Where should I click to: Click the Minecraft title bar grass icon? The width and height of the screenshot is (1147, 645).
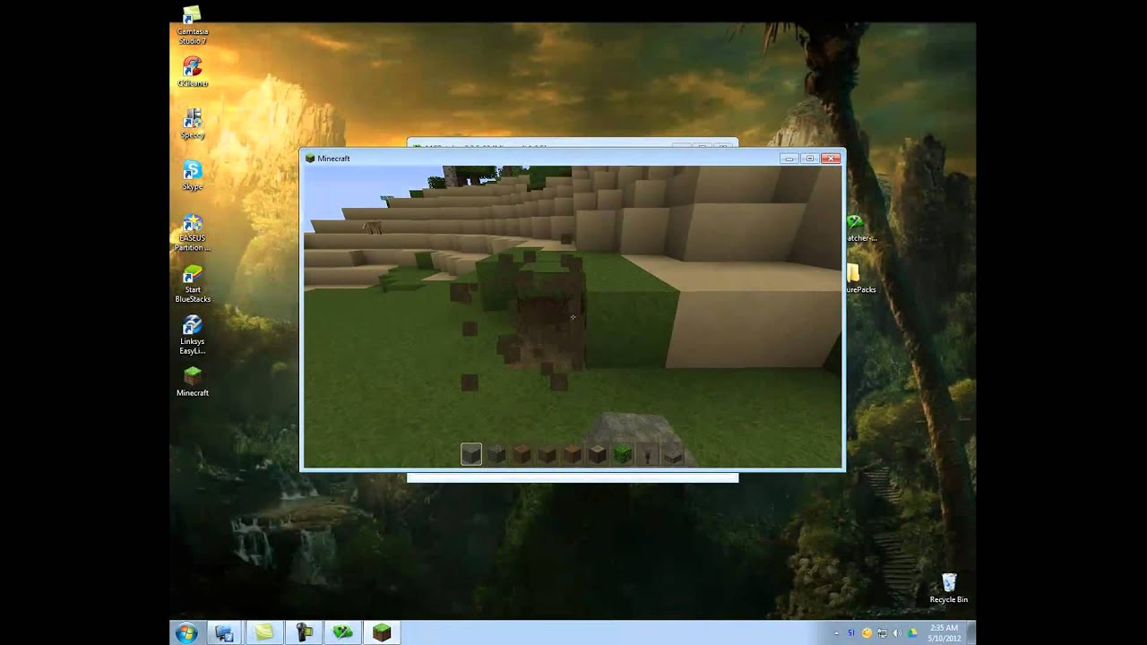pyautogui.click(x=310, y=159)
